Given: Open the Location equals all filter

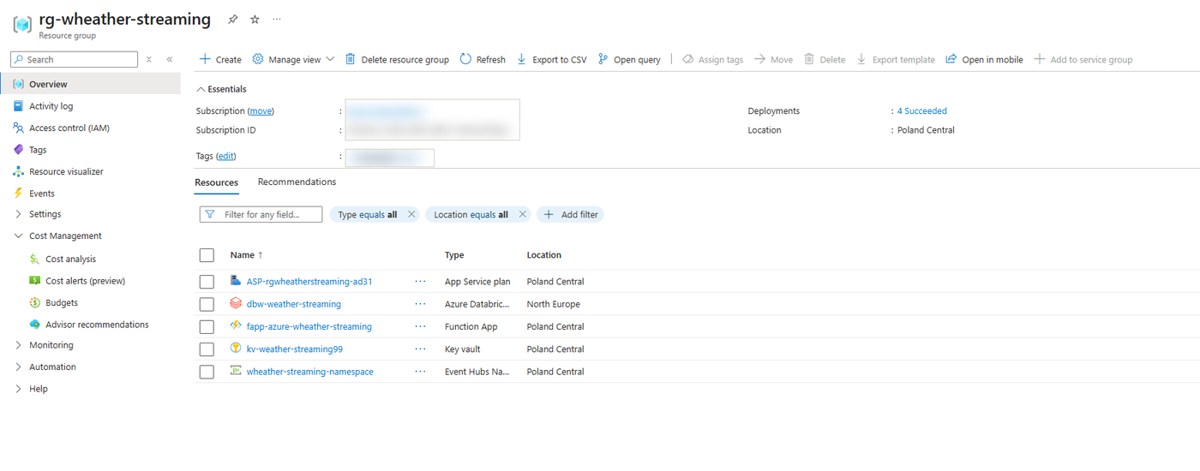Looking at the screenshot, I should coord(471,215).
